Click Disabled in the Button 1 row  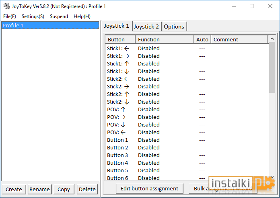tap(149, 140)
